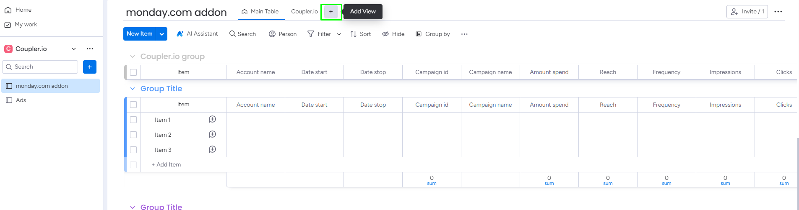Image resolution: width=799 pixels, height=210 pixels.
Task: Click + Add Item row
Action: 167,165
